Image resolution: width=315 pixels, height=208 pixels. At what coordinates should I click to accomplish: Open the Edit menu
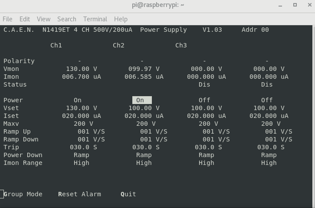(x=24, y=19)
